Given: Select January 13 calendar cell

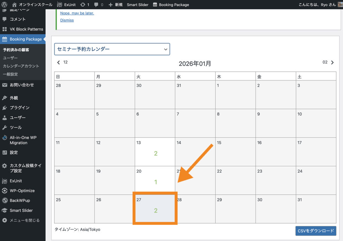Looking at the screenshot, I should point(155,152).
